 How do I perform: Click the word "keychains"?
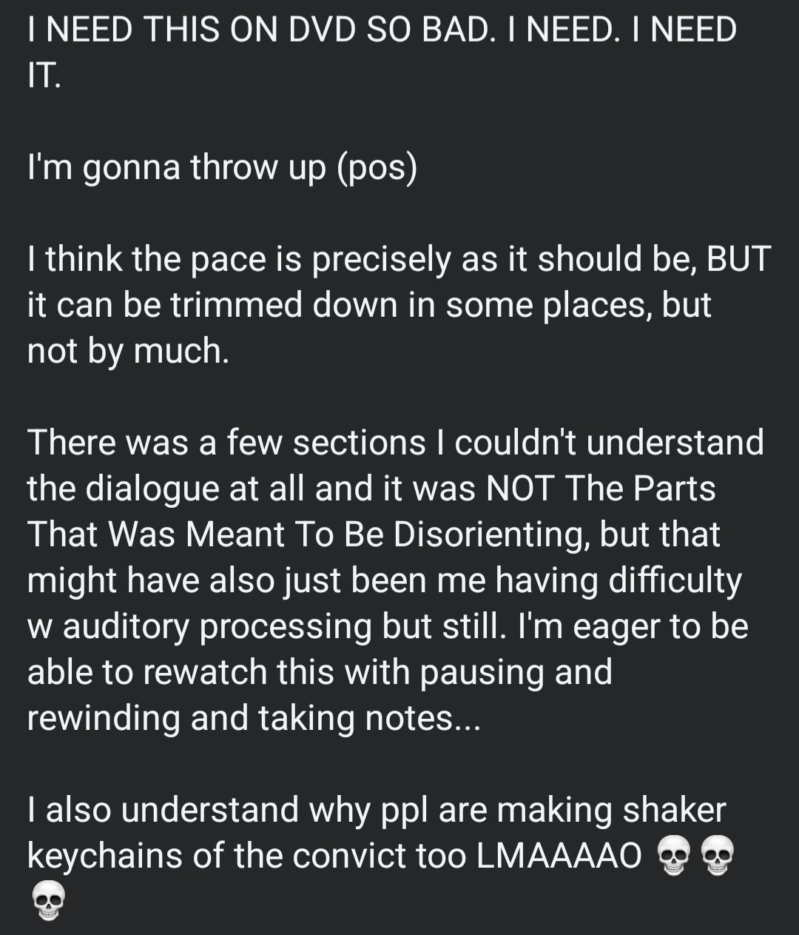click(105, 856)
